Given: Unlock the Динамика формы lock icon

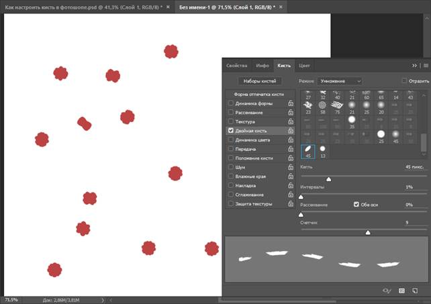Looking at the screenshot, I should [x=291, y=103].
